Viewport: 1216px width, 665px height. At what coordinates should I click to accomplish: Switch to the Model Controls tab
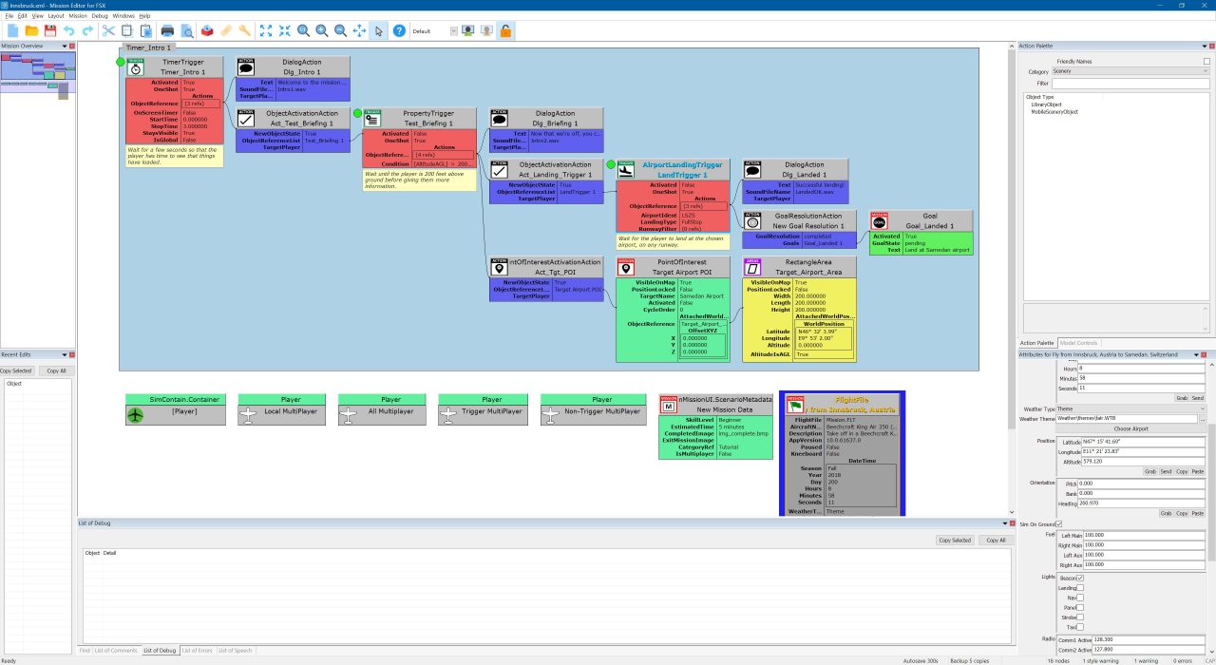(1078, 343)
